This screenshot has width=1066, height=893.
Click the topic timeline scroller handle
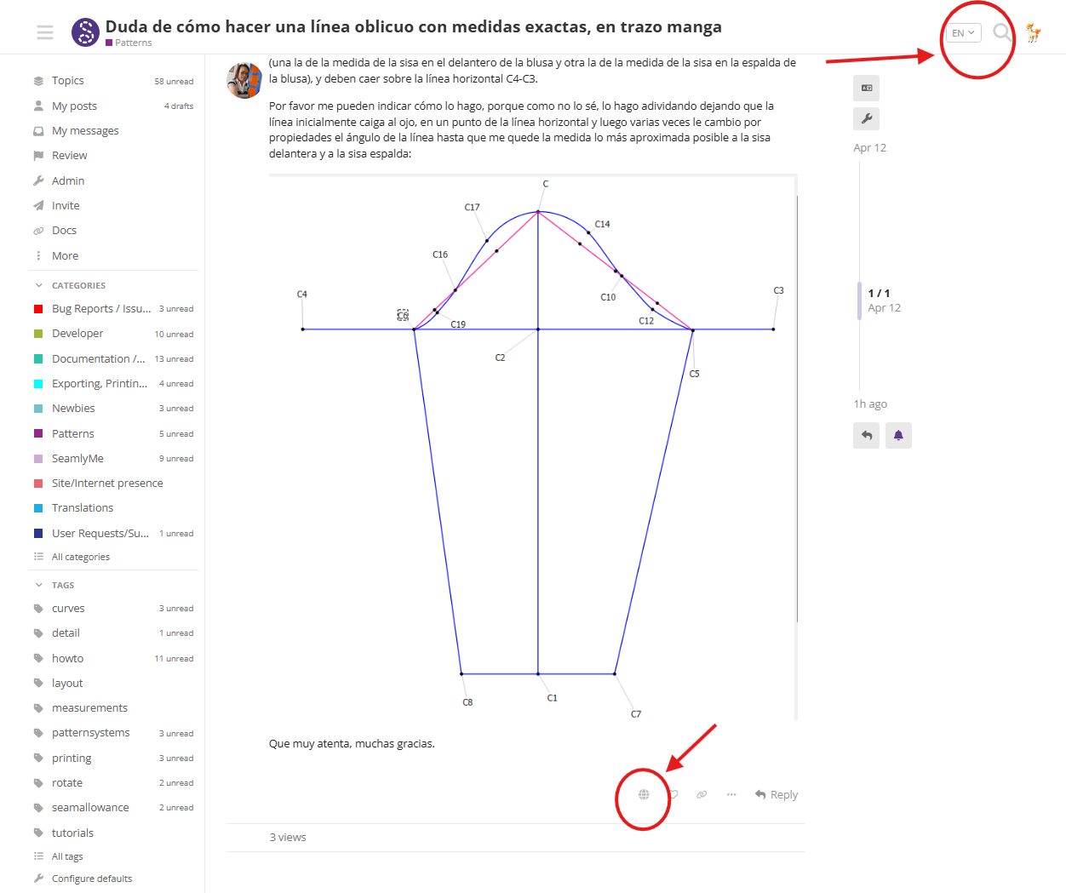[x=859, y=301]
